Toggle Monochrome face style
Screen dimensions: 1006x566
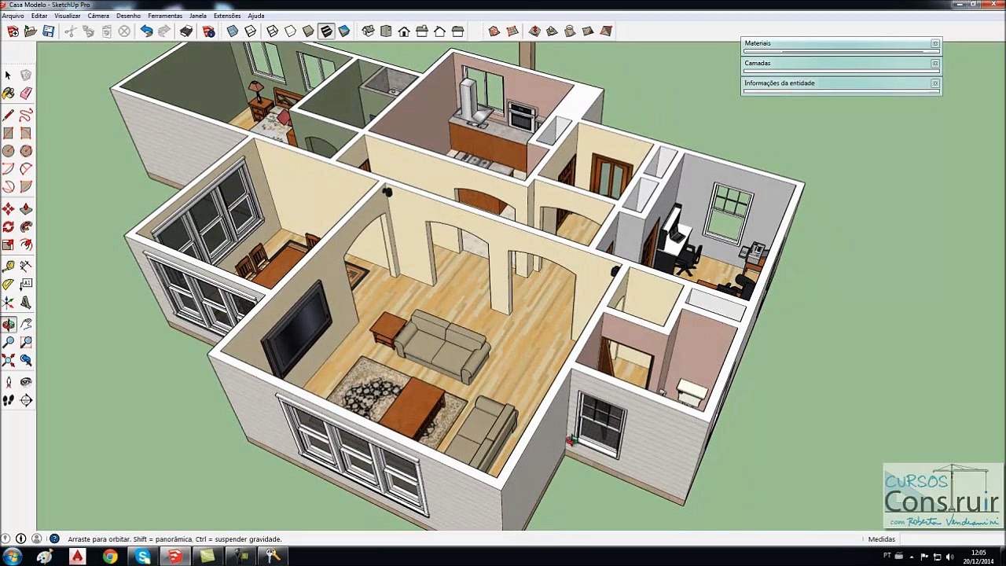tap(344, 31)
